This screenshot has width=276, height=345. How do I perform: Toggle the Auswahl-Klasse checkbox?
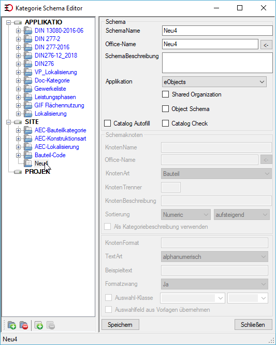coord(108,297)
